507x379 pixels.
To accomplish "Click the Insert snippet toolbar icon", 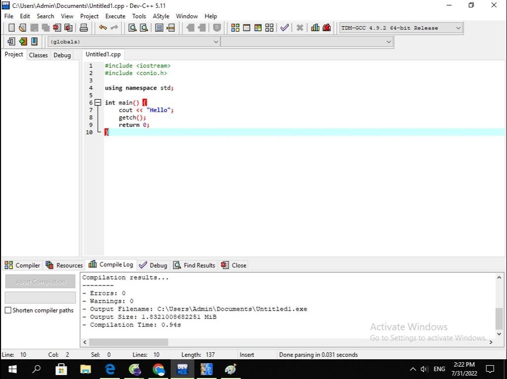I will point(11,42).
